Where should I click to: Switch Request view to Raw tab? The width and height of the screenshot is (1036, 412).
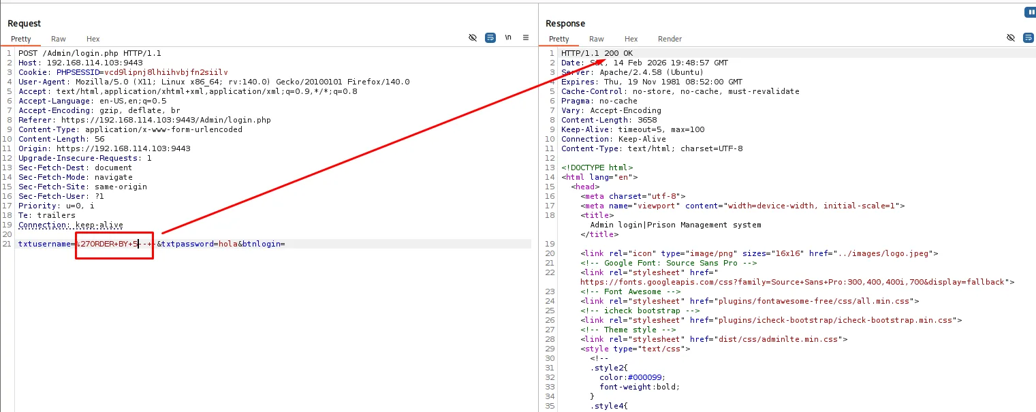click(x=59, y=39)
